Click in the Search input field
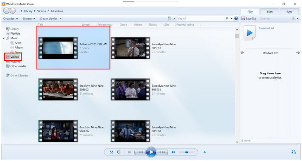 [x=201, y=18]
